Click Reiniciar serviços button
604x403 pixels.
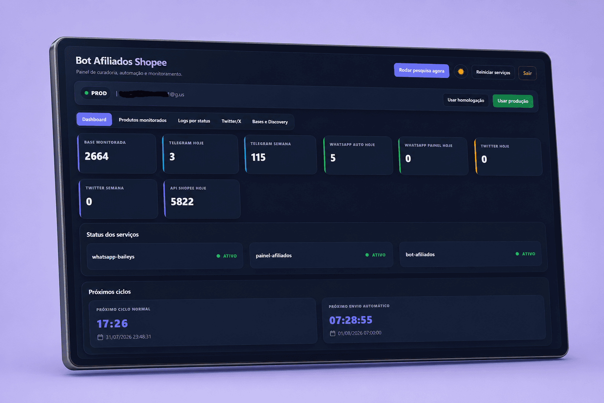pos(493,72)
